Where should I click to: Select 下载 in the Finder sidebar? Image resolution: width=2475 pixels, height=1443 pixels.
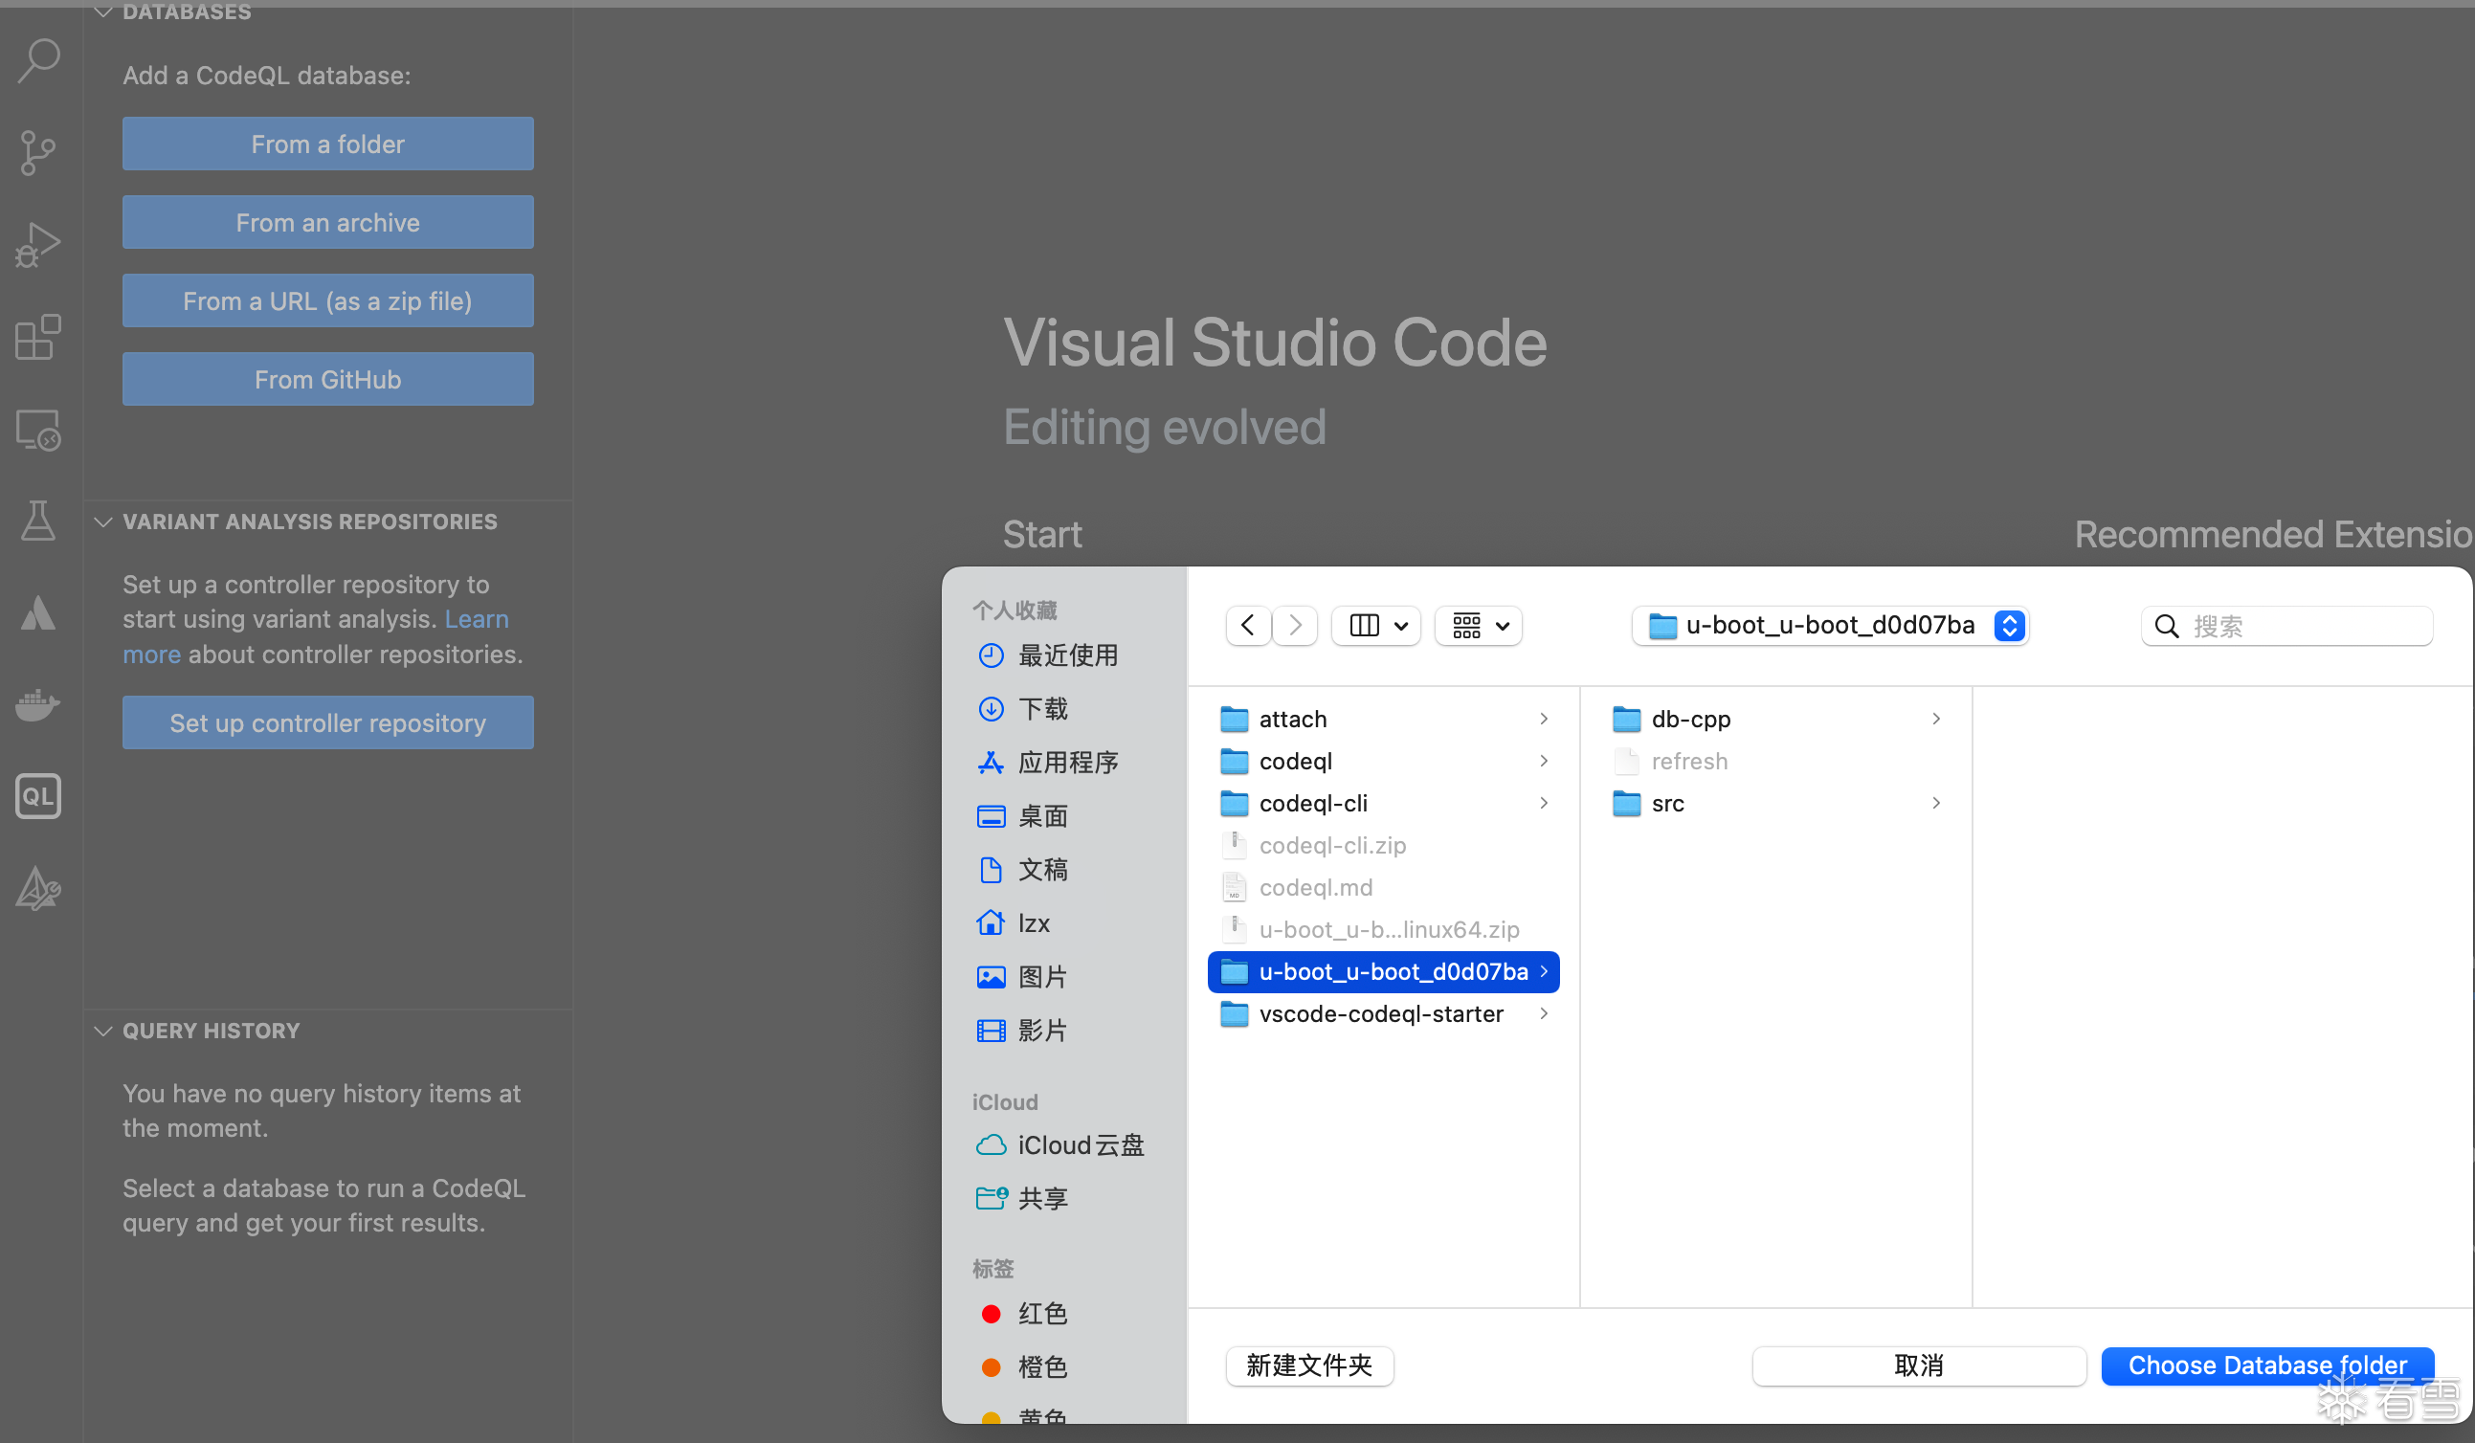click(x=1042, y=709)
